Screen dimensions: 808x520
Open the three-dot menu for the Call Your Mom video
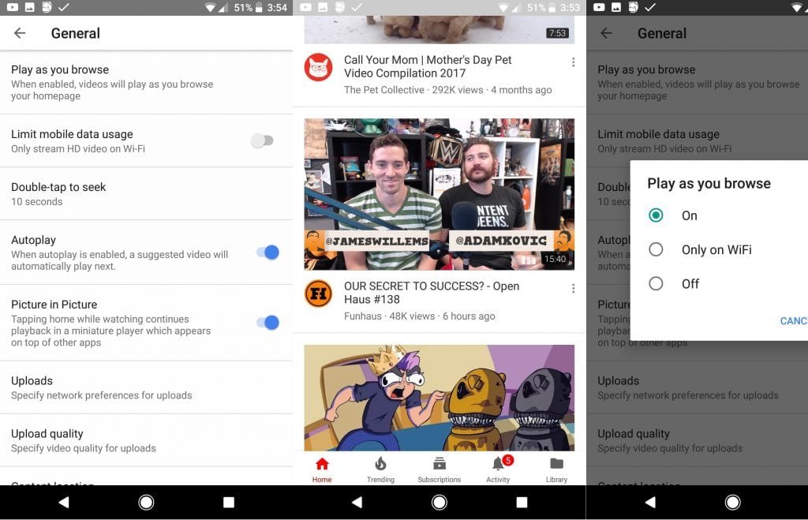(x=573, y=62)
